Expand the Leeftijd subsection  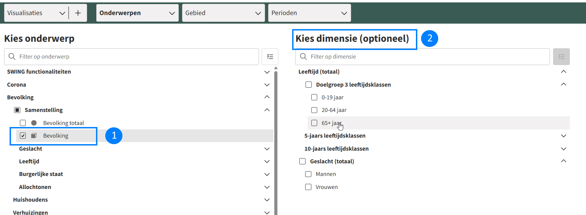[x=267, y=161]
